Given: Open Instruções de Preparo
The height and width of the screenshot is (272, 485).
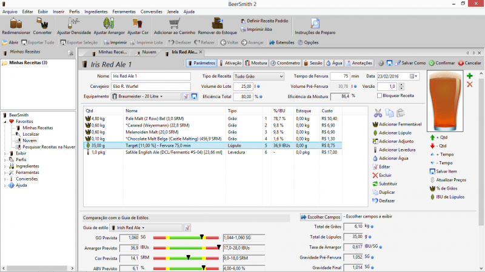Looking at the screenshot, I should [315, 26].
